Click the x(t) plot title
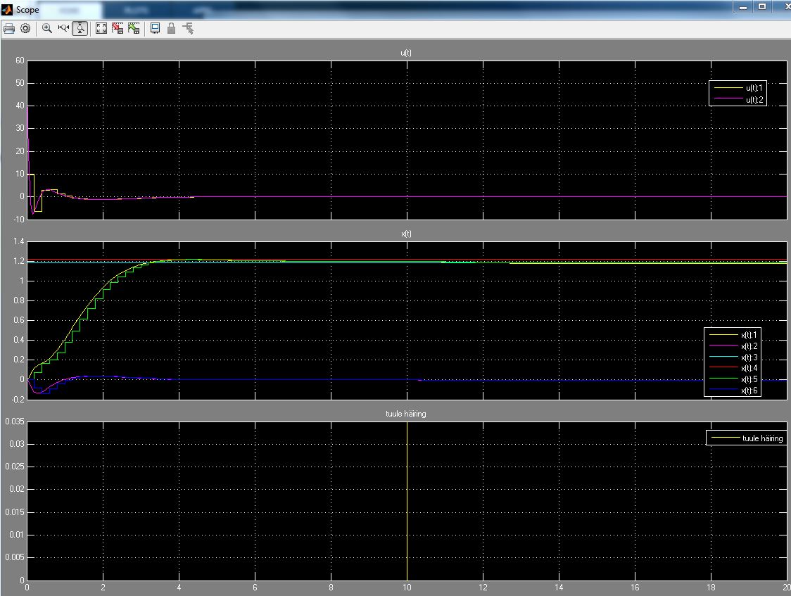 [406, 234]
